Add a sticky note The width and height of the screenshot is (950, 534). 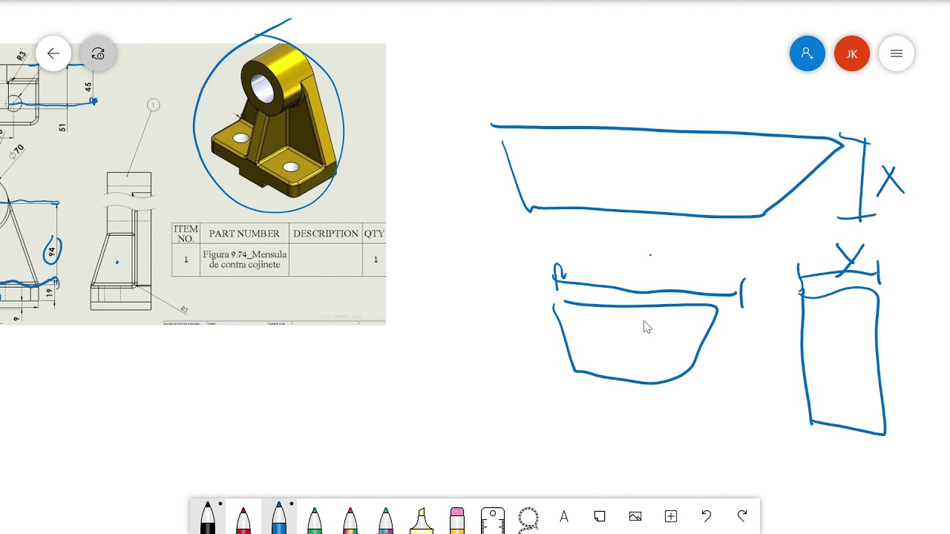(600, 516)
